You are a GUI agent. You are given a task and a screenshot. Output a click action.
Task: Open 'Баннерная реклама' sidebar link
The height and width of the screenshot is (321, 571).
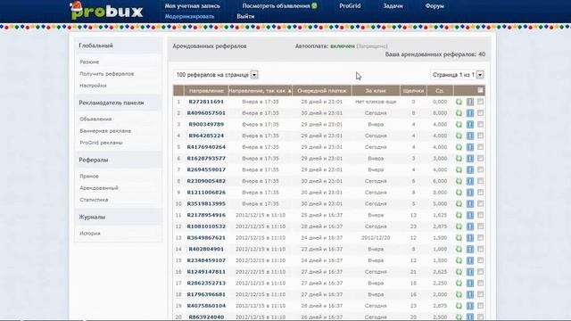click(x=105, y=131)
